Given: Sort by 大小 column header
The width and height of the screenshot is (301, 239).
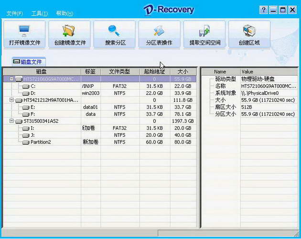Looking at the screenshot, I should click(183, 72).
